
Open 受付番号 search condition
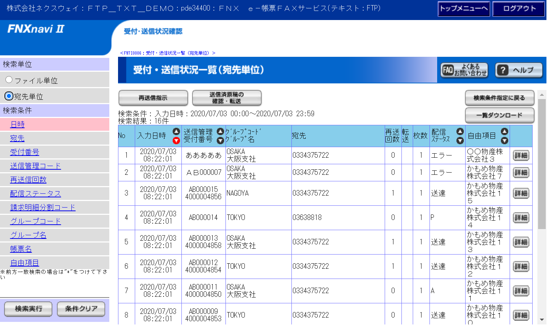pyautogui.click(x=25, y=152)
